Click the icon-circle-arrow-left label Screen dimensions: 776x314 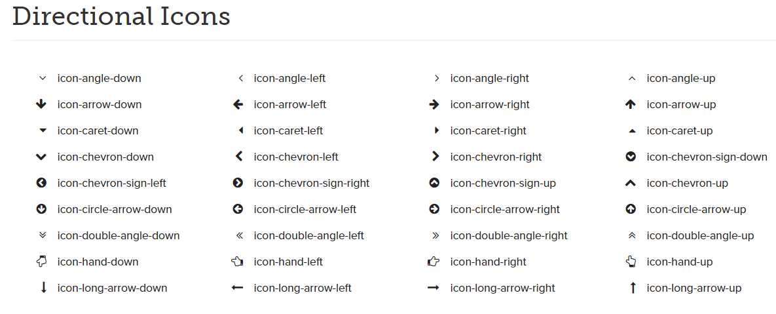[x=305, y=209]
